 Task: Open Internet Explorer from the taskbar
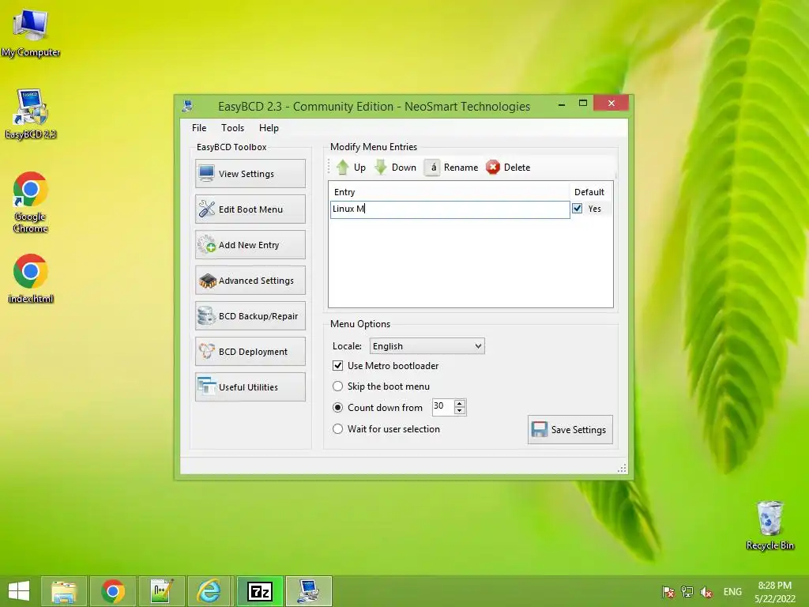(209, 591)
